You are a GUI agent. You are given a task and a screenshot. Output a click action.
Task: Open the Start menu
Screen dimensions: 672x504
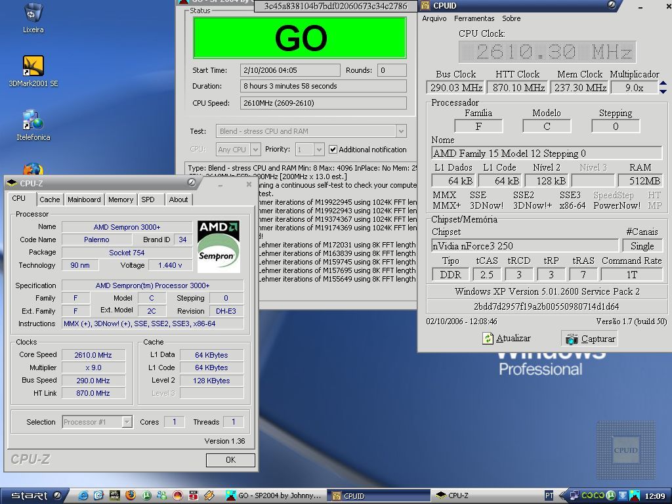tap(33, 496)
